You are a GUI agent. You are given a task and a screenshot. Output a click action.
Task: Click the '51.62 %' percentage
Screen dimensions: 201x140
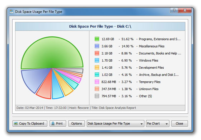(127, 39)
